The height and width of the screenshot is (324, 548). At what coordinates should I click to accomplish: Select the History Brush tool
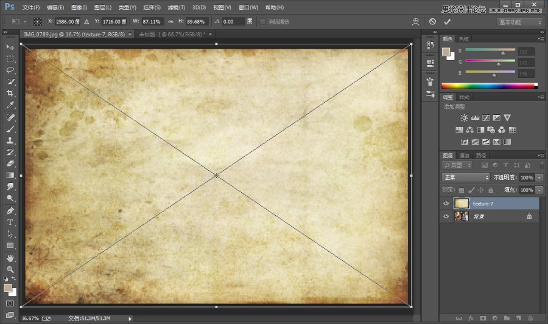tap(10, 152)
